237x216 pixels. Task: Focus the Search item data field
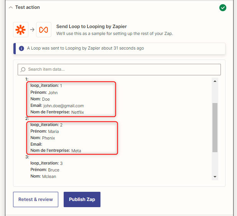click(x=119, y=70)
